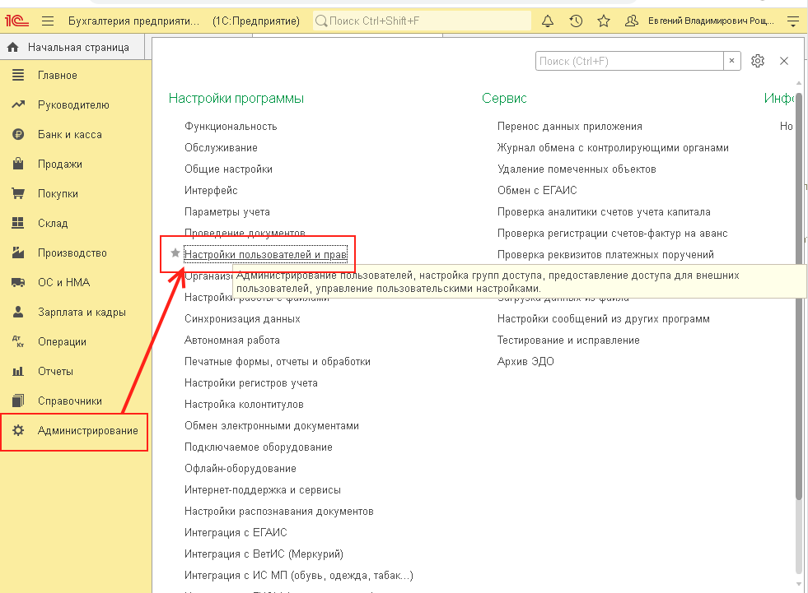The height and width of the screenshot is (593, 808).
Task: Click the notifications bell icon
Action: tap(549, 21)
